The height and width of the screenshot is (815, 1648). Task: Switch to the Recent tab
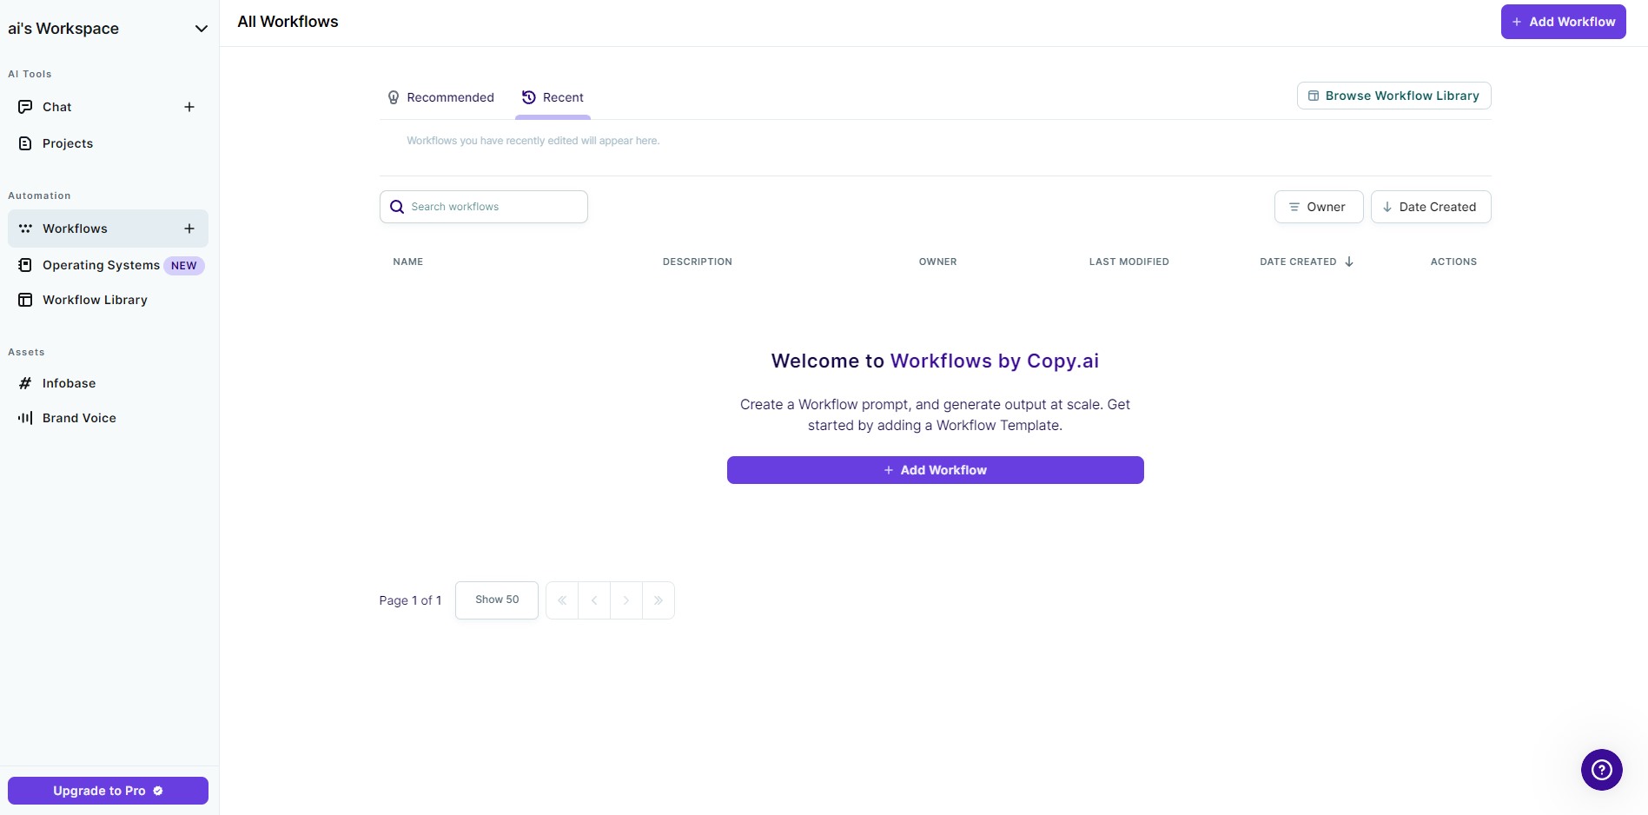(553, 97)
